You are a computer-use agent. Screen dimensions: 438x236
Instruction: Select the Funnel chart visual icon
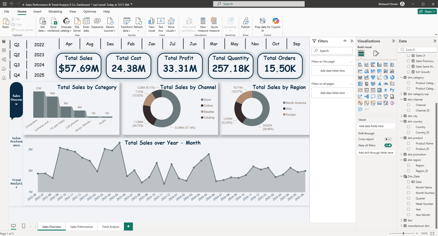(373, 77)
